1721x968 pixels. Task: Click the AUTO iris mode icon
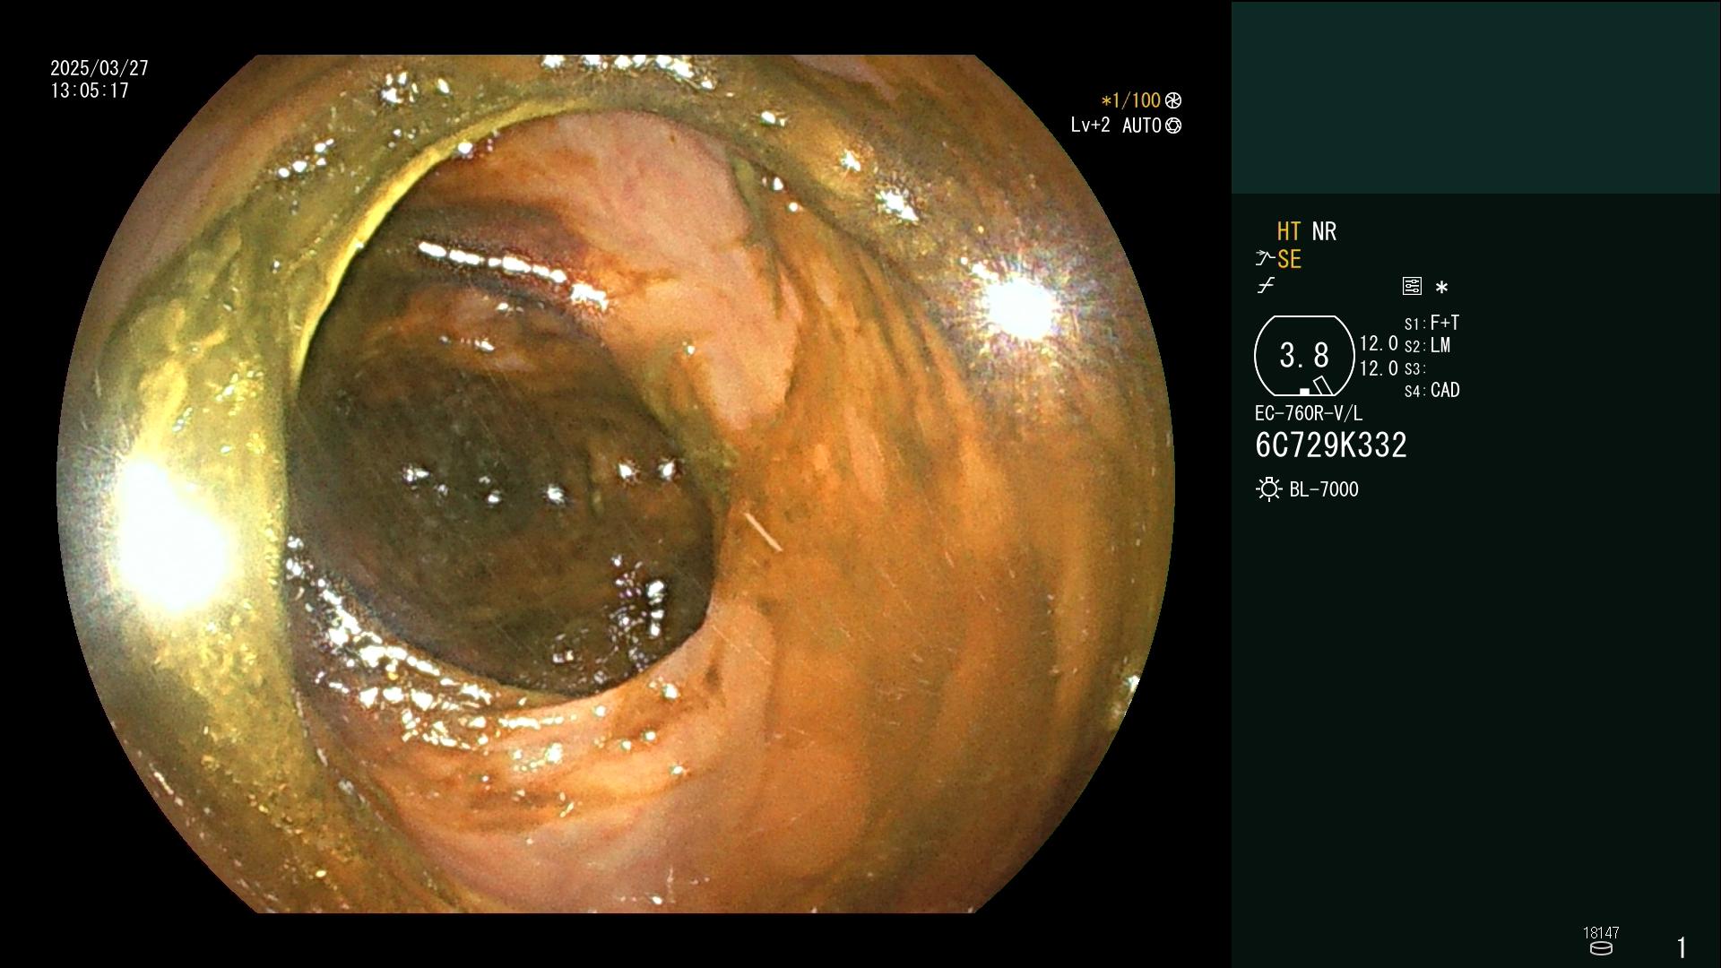1173,125
